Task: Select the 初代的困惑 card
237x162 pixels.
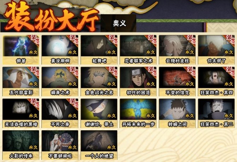Action: point(138,82)
